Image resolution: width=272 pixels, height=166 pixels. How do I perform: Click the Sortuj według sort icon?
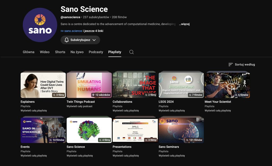[x=231, y=64]
